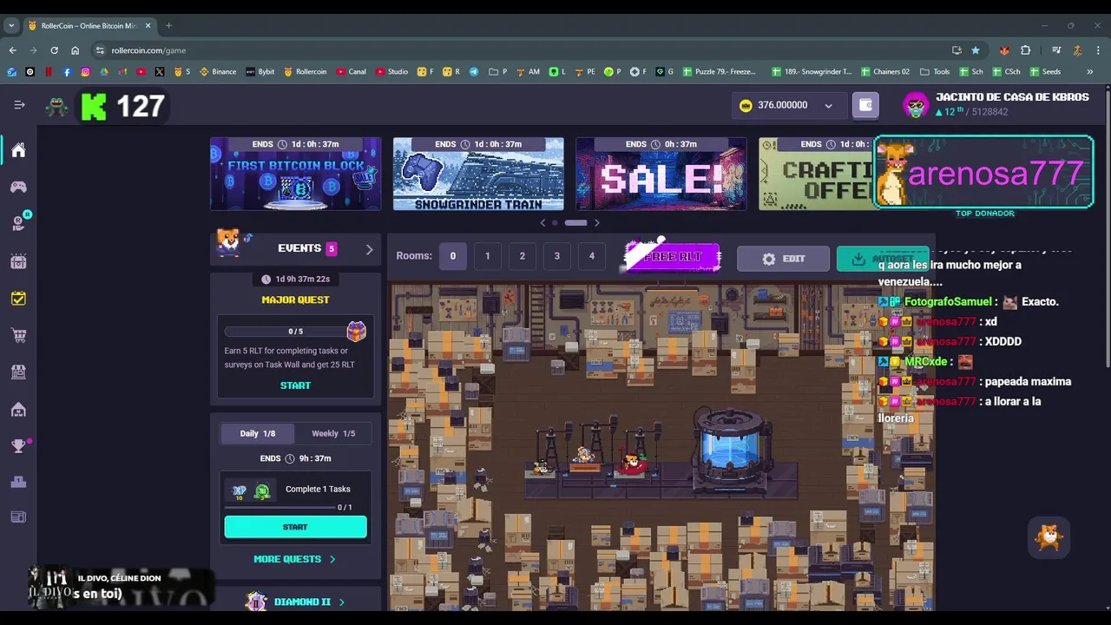Image resolution: width=1111 pixels, height=625 pixels.
Task: Click the wide carousel pagination indicator
Action: (x=576, y=223)
